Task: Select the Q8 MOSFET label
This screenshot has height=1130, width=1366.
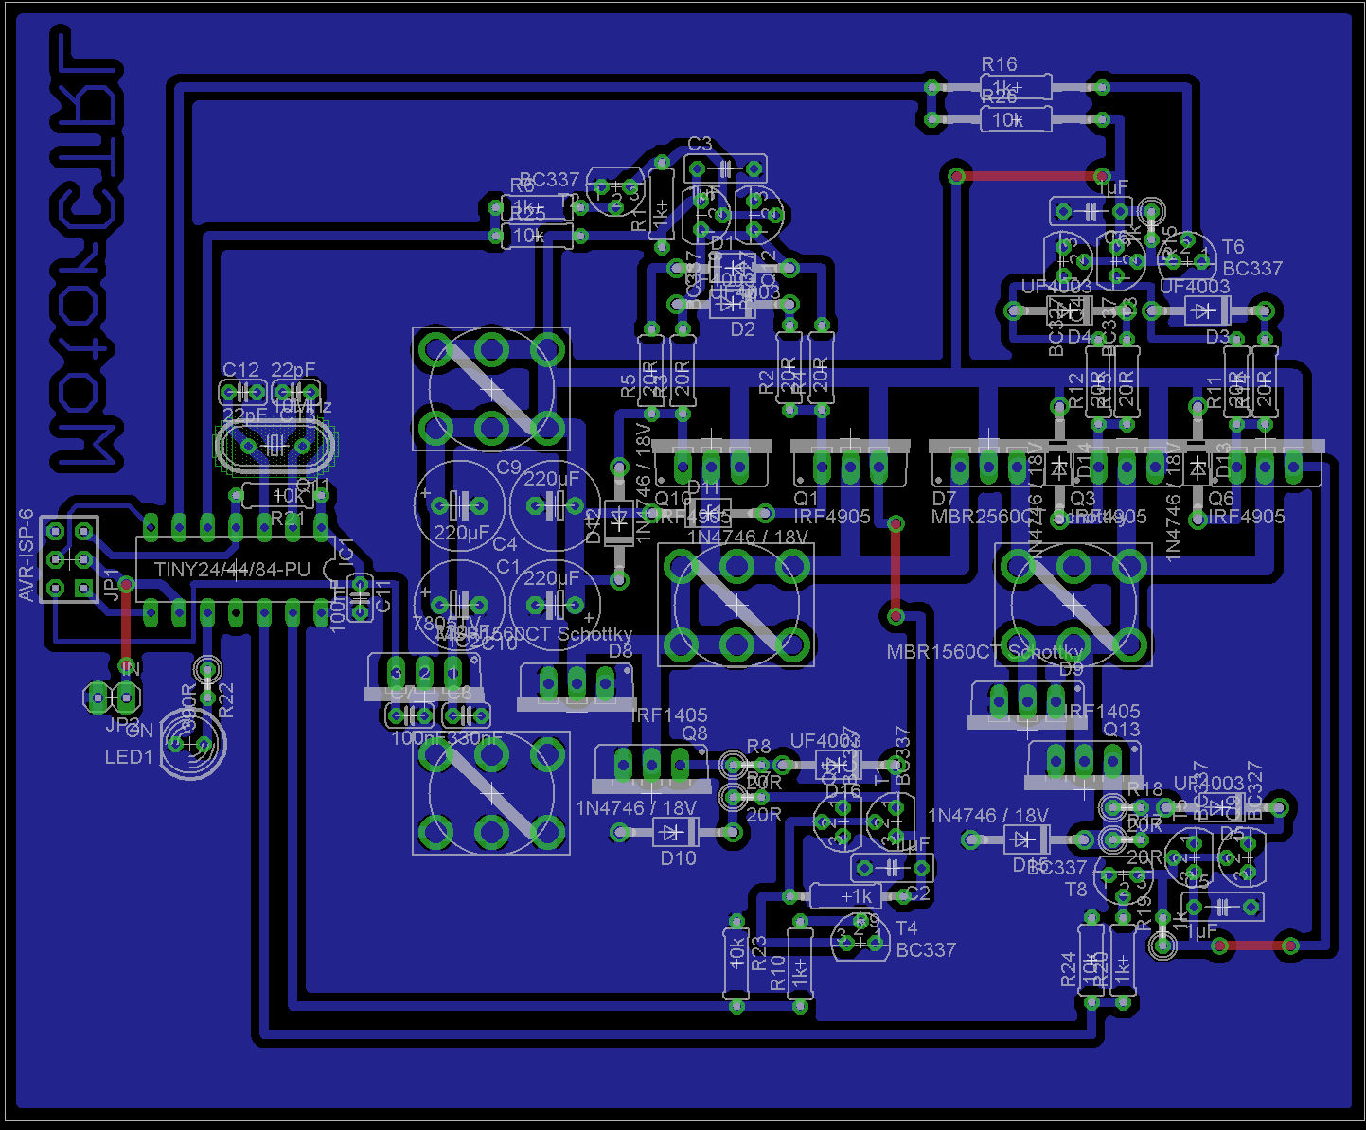Action: 694,733
